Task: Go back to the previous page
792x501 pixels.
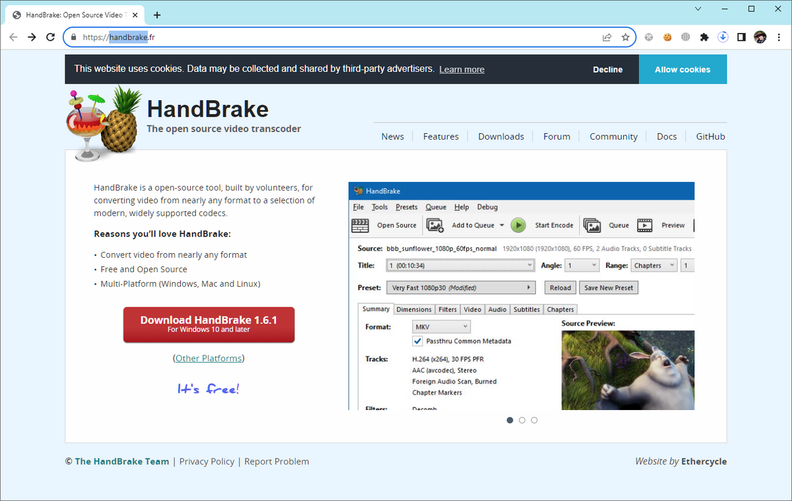Action: pyautogui.click(x=13, y=37)
